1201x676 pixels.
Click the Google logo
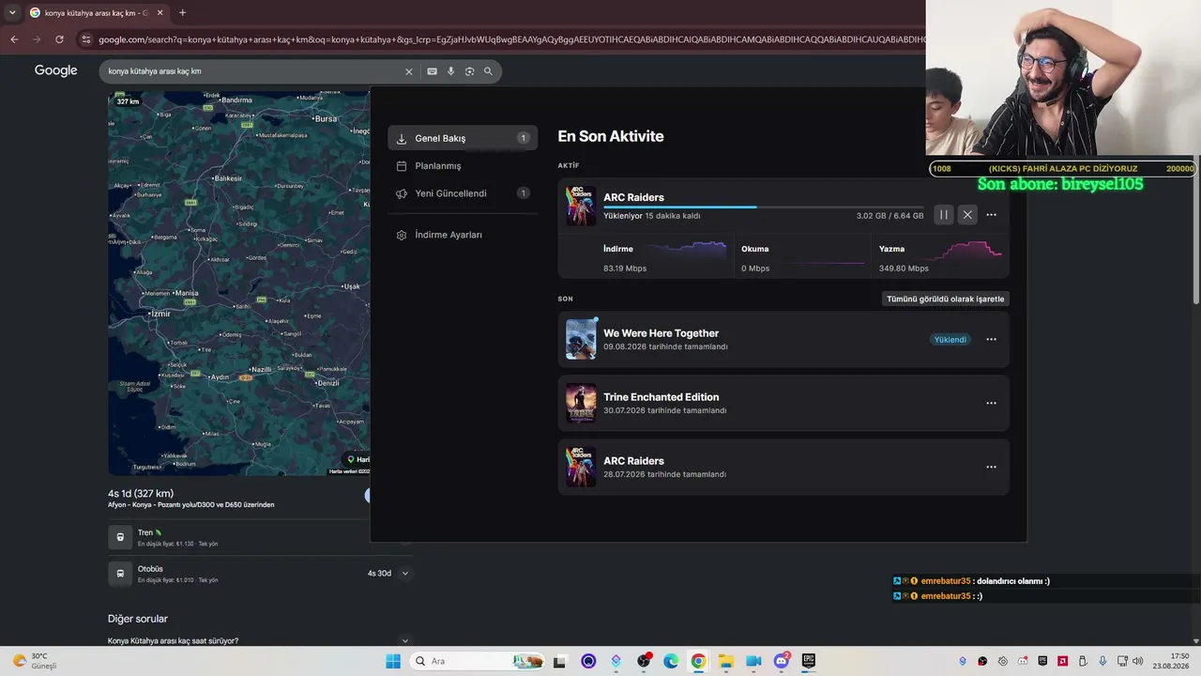click(56, 70)
